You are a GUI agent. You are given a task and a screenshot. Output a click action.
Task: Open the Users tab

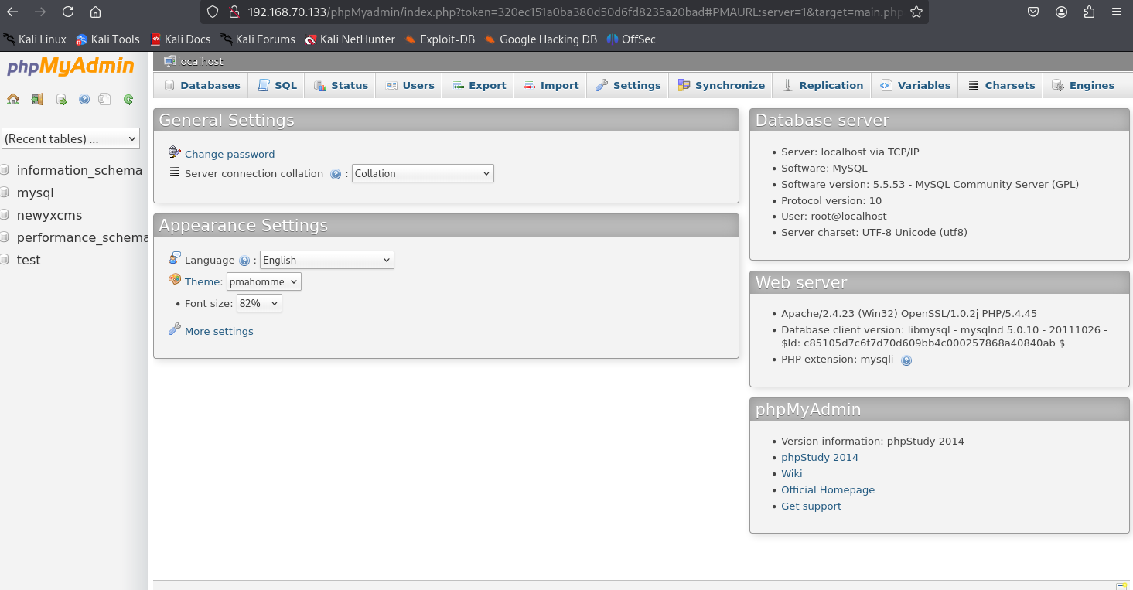(x=409, y=85)
